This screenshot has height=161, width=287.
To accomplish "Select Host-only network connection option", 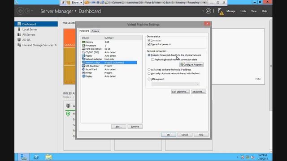I will point(149,73).
